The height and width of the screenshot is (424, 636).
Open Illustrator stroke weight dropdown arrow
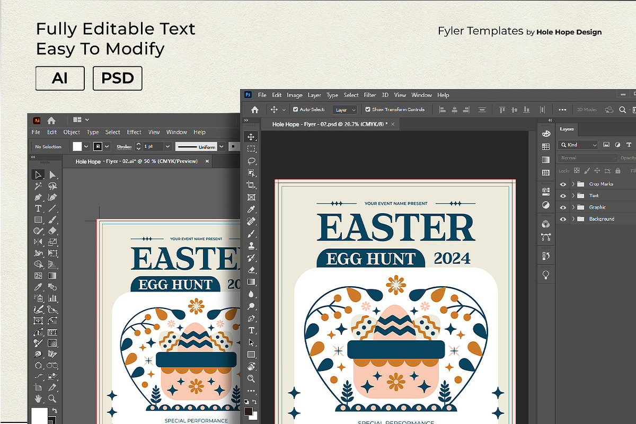tap(167, 147)
